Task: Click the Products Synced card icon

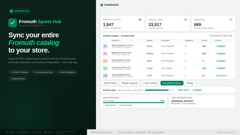Action: tap(140, 19)
